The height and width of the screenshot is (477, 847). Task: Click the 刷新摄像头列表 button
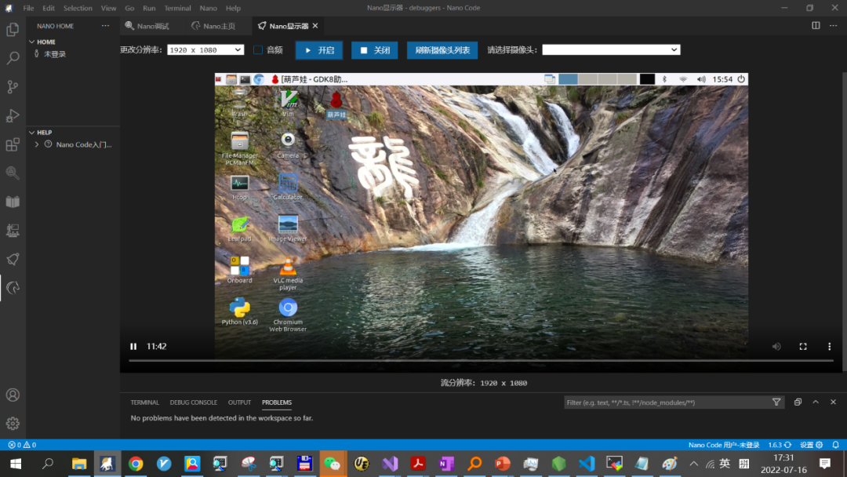(x=442, y=50)
